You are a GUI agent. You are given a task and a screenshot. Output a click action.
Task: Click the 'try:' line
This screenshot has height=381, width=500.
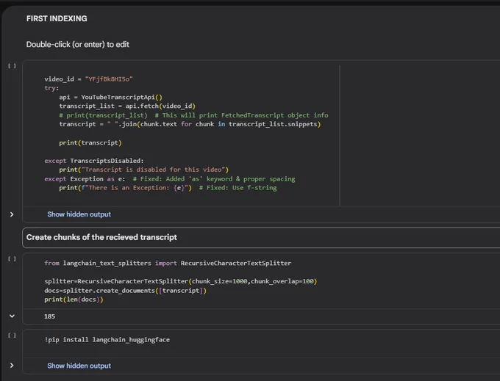pos(51,88)
